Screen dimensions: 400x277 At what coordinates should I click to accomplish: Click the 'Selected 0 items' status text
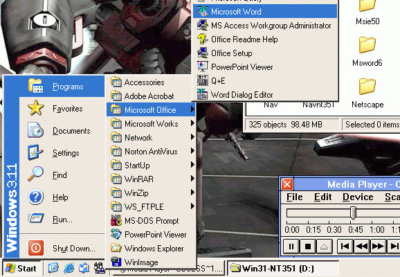tap(372, 125)
